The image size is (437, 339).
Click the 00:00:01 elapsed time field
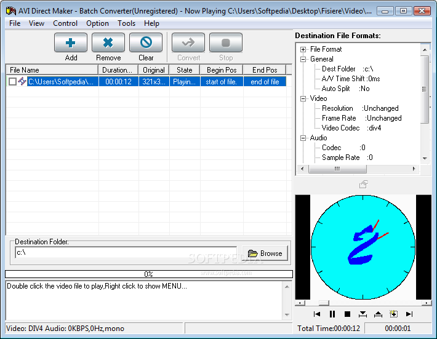[398, 329]
